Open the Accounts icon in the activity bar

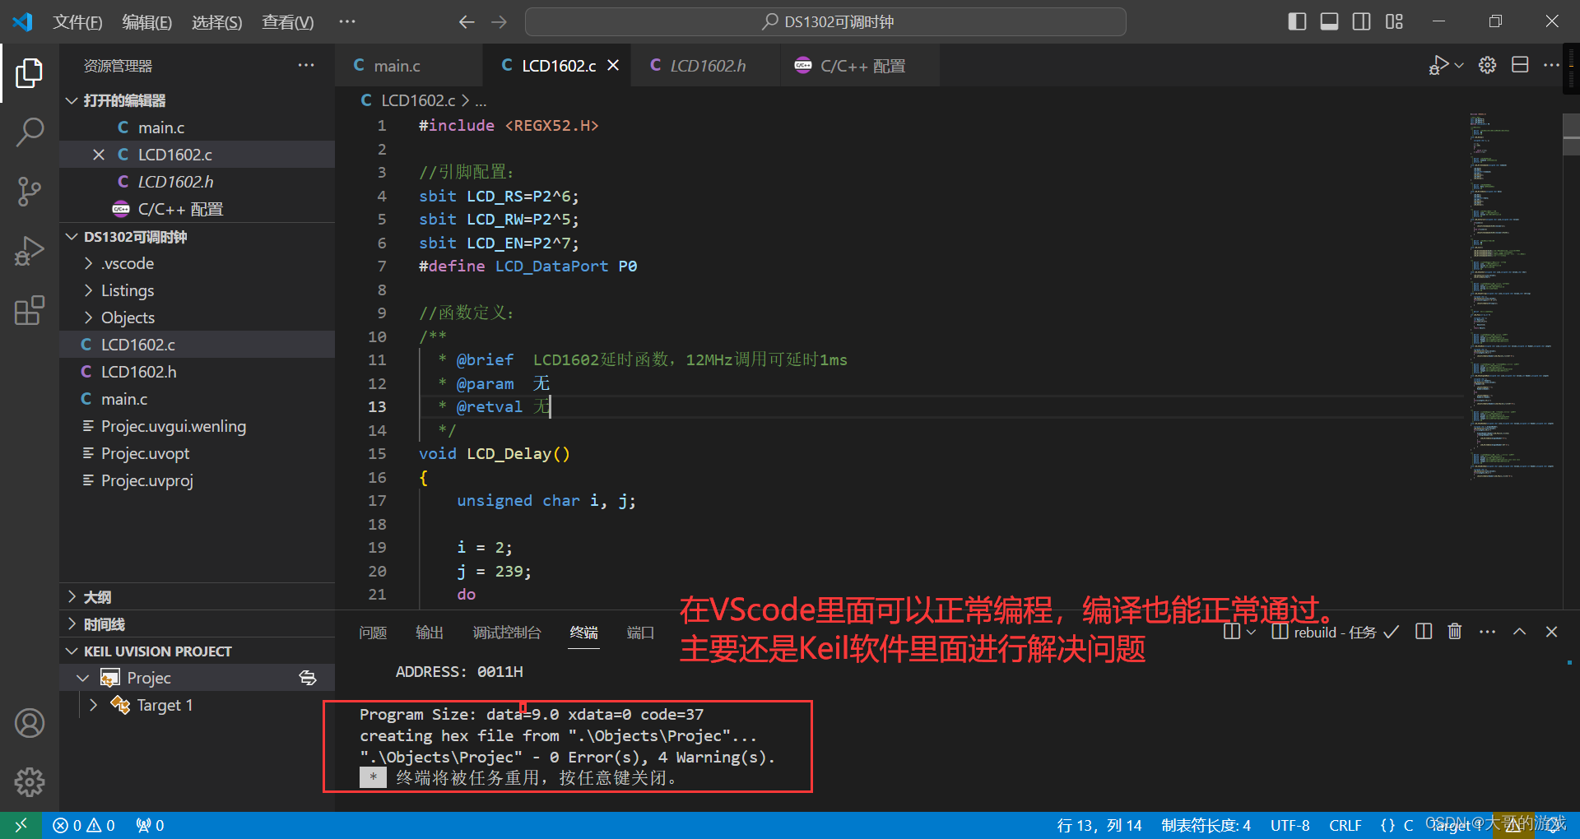(x=30, y=723)
